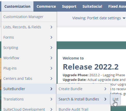126x111 pixels.
Task: Select Bundle Audit Trail entry
Action: coord(84,108)
